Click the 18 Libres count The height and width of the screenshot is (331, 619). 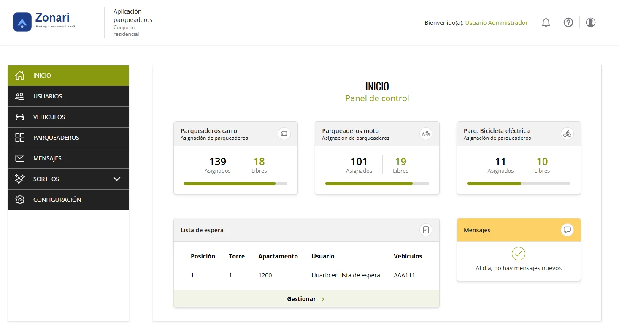point(259,165)
